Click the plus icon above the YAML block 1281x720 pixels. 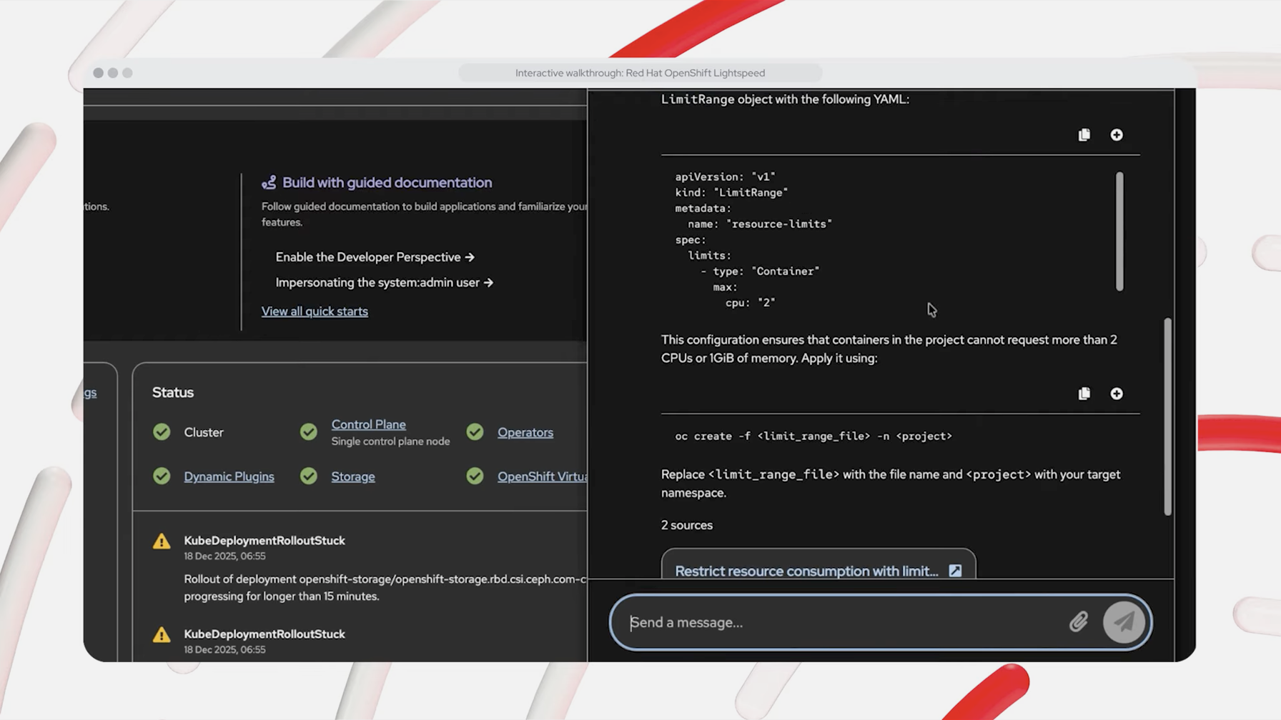(1117, 135)
